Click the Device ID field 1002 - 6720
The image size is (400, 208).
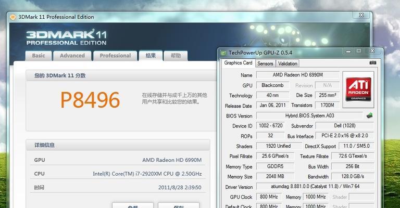click(x=270, y=126)
